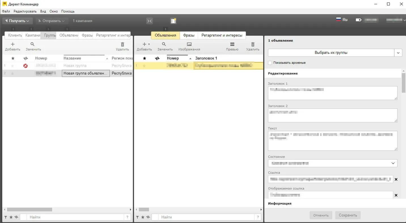Click the camera icon in top bar
The image size is (406, 223).
click(x=359, y=20)
